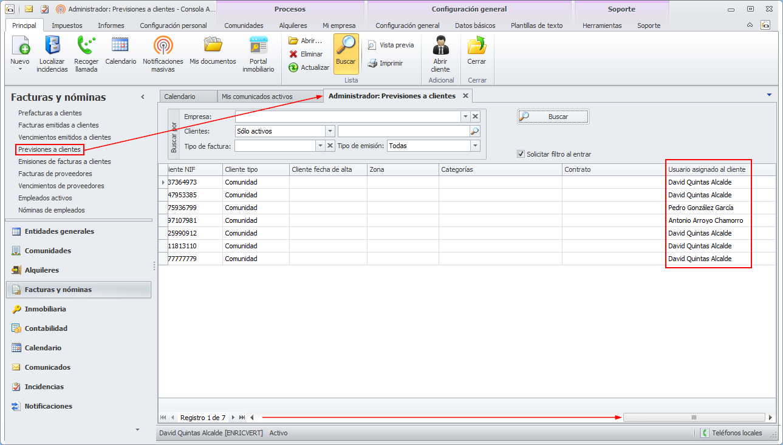Open the Tipo de emisión dropdown

click(x=475, y=146)
